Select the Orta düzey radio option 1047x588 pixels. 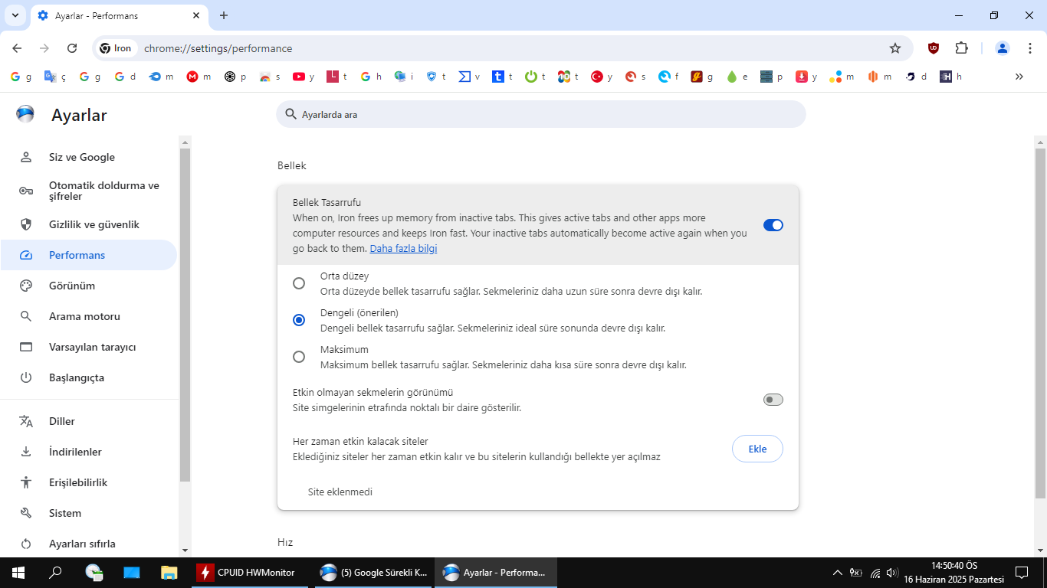point(299,283)
